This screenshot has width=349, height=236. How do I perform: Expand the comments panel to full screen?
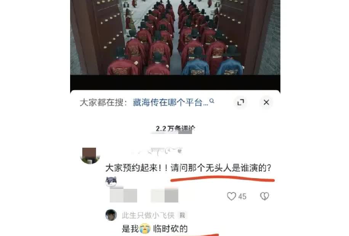point(241,102)
